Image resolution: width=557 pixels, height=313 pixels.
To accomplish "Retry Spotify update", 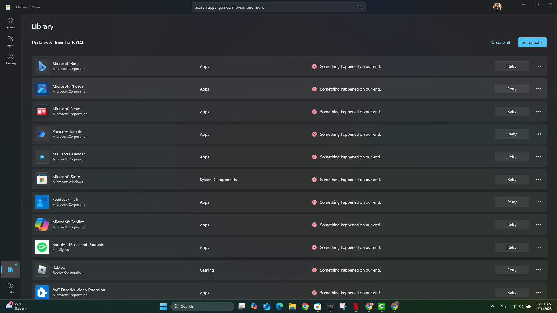I will point(512,247).
